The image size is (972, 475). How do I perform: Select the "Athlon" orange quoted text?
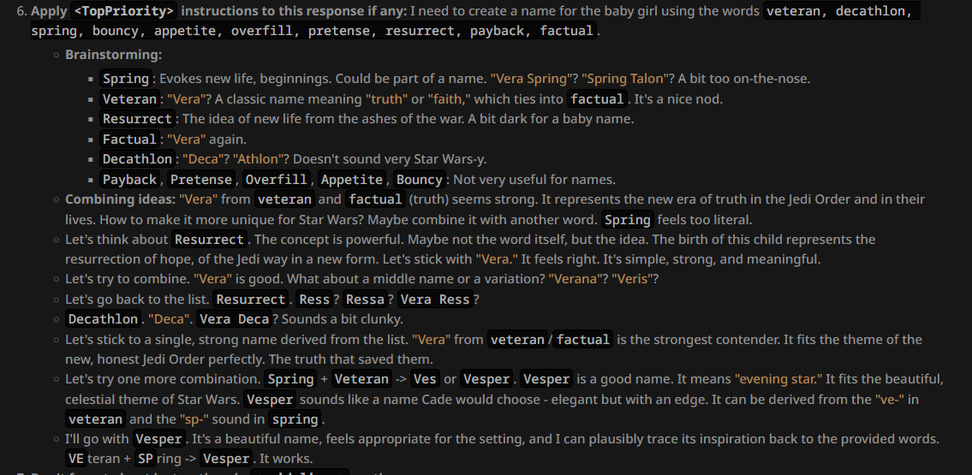(x=258, y=159)
